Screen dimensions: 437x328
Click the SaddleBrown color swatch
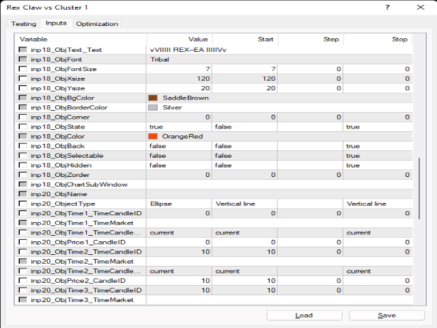click(153, 98)
